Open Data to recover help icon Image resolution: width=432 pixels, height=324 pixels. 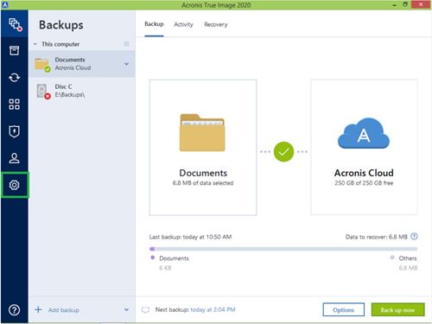click(414, 237)
